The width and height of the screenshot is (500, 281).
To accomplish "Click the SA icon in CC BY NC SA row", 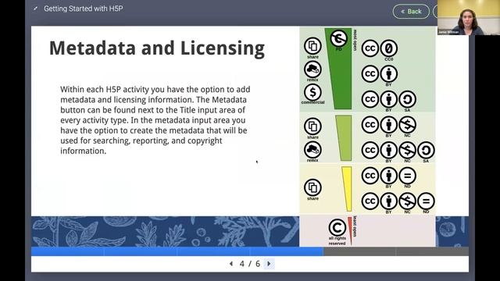I will pos(426,151).
